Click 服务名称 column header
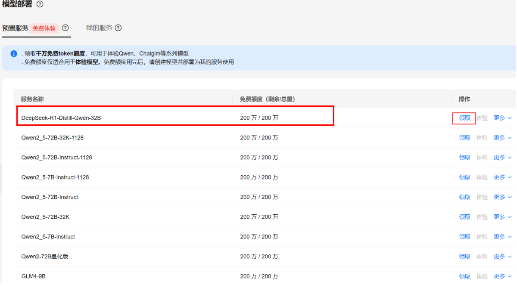 (32, 99)
